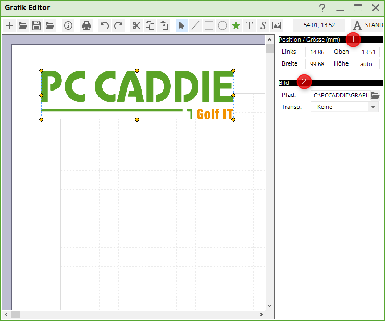
Task: Click the top-center selection handle of logo
Action: pyautogui.click(x=137, y=71)
